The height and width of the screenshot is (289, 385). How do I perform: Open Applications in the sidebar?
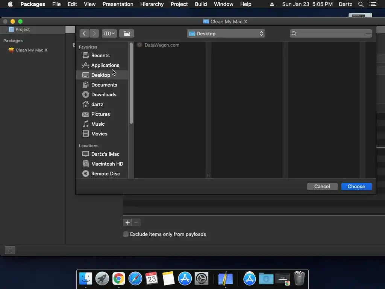(102, 65)
